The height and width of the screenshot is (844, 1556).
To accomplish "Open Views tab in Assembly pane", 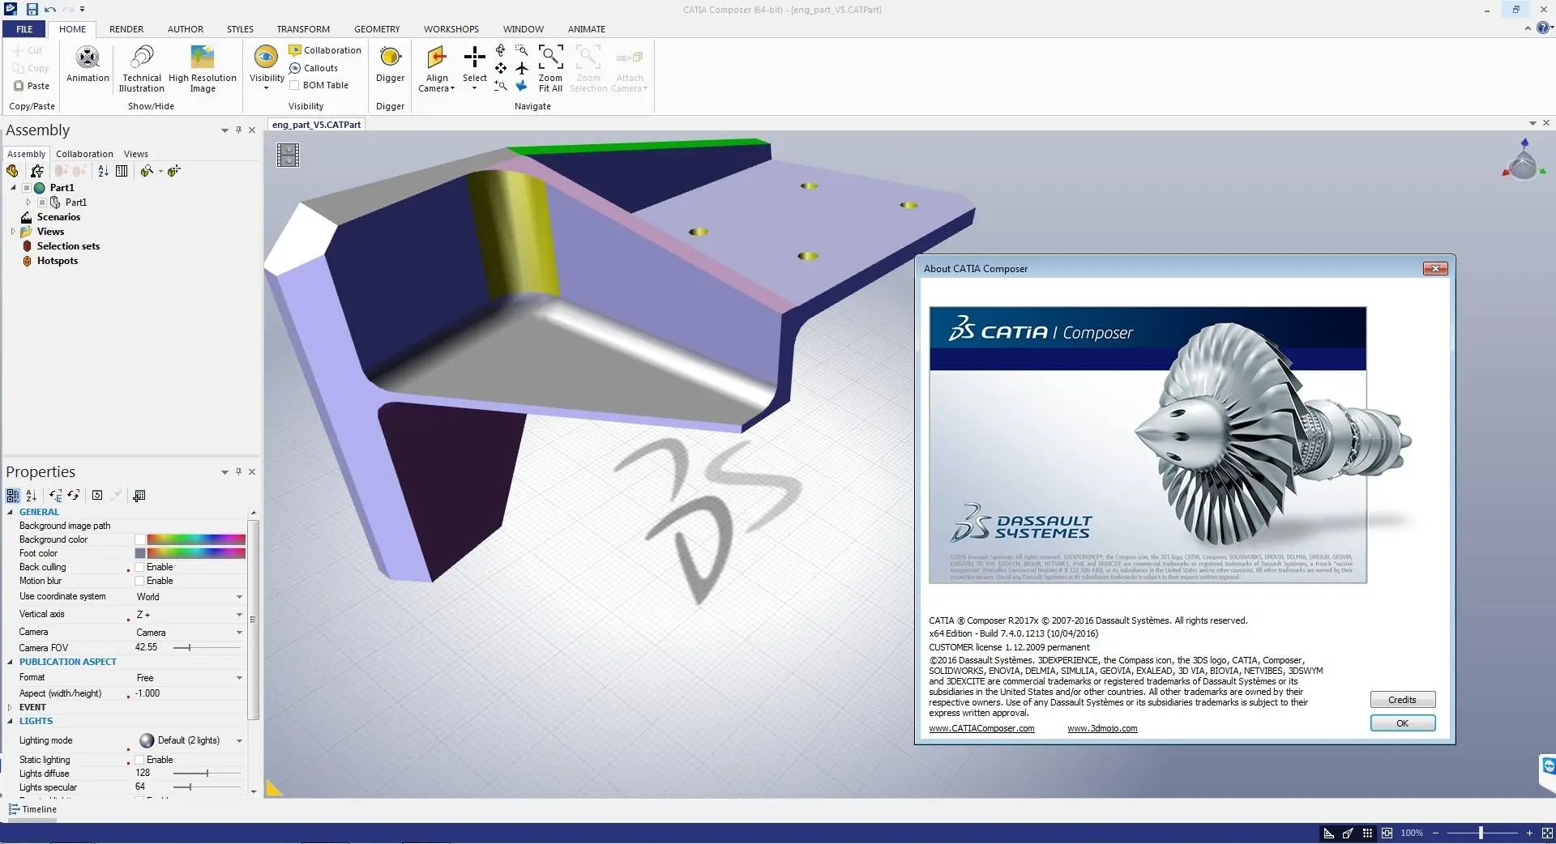I will coord(136,154).
